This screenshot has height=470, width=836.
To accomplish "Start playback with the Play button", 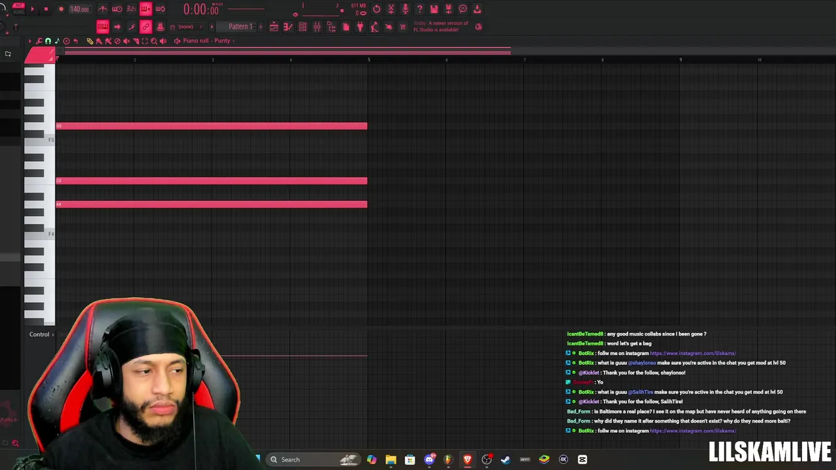I will pyautogui.click(x=33, y=9).
